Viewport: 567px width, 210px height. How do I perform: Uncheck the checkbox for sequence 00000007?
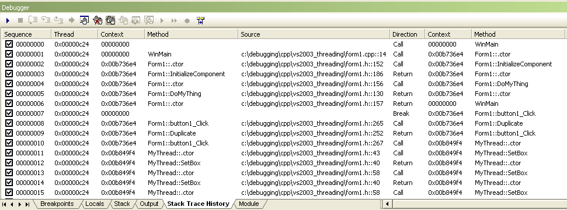9,113
